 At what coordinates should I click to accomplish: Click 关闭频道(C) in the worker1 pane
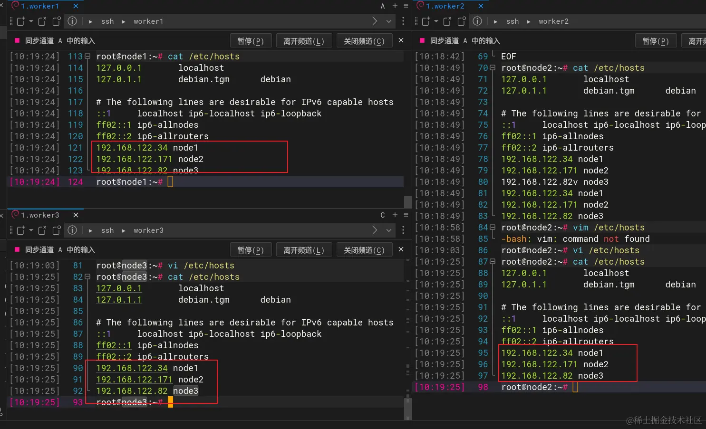364,41
